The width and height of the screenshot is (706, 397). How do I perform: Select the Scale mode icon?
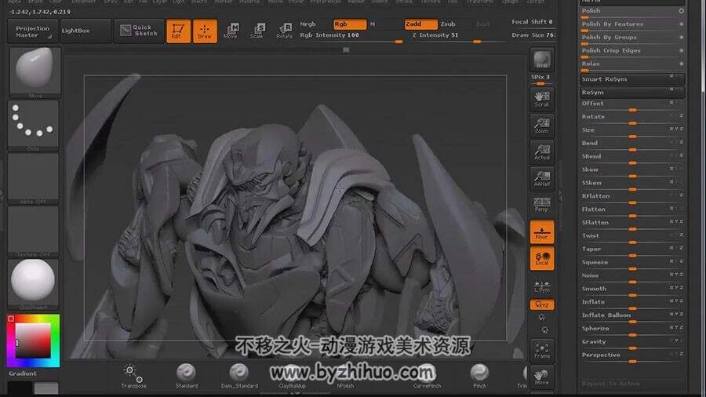coord(257,31)
